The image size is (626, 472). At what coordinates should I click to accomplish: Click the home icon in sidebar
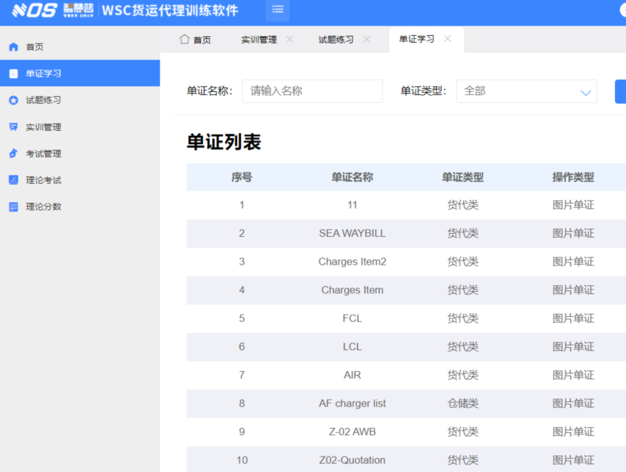coord(13,47)
